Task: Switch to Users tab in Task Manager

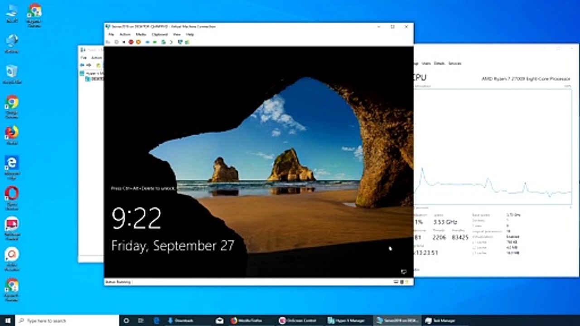Action: click(x=426, y=63)
